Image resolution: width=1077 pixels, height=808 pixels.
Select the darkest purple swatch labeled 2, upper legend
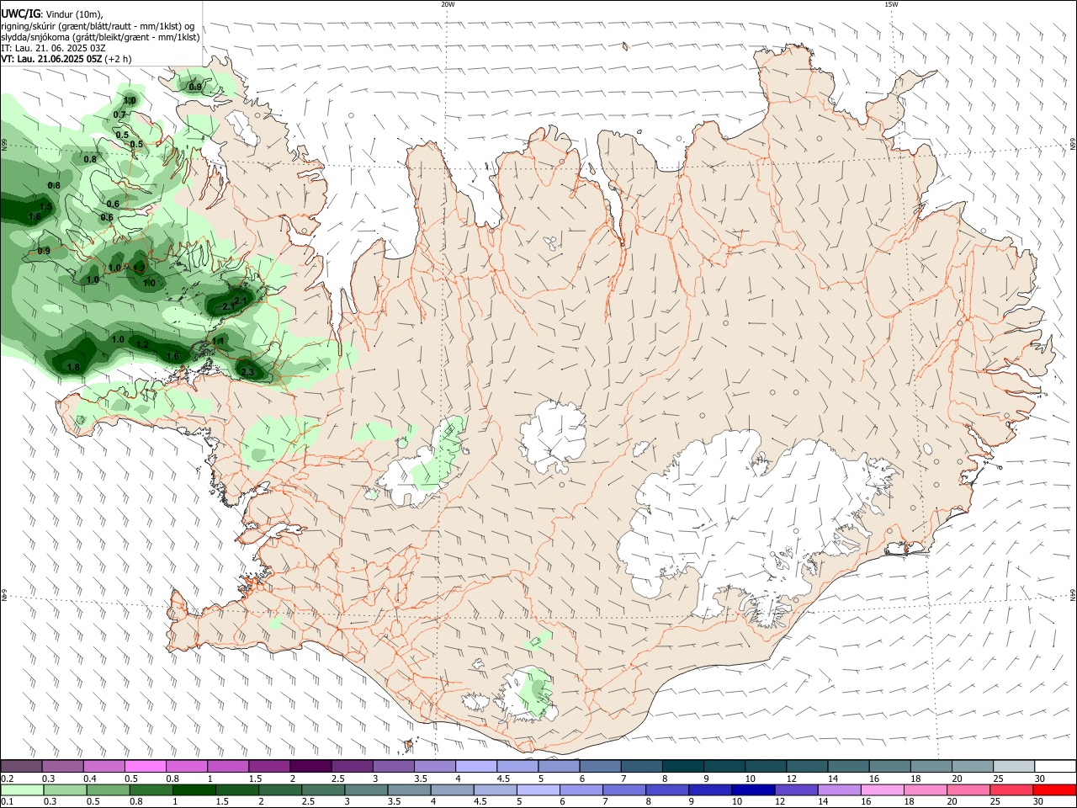coord(310,766)
